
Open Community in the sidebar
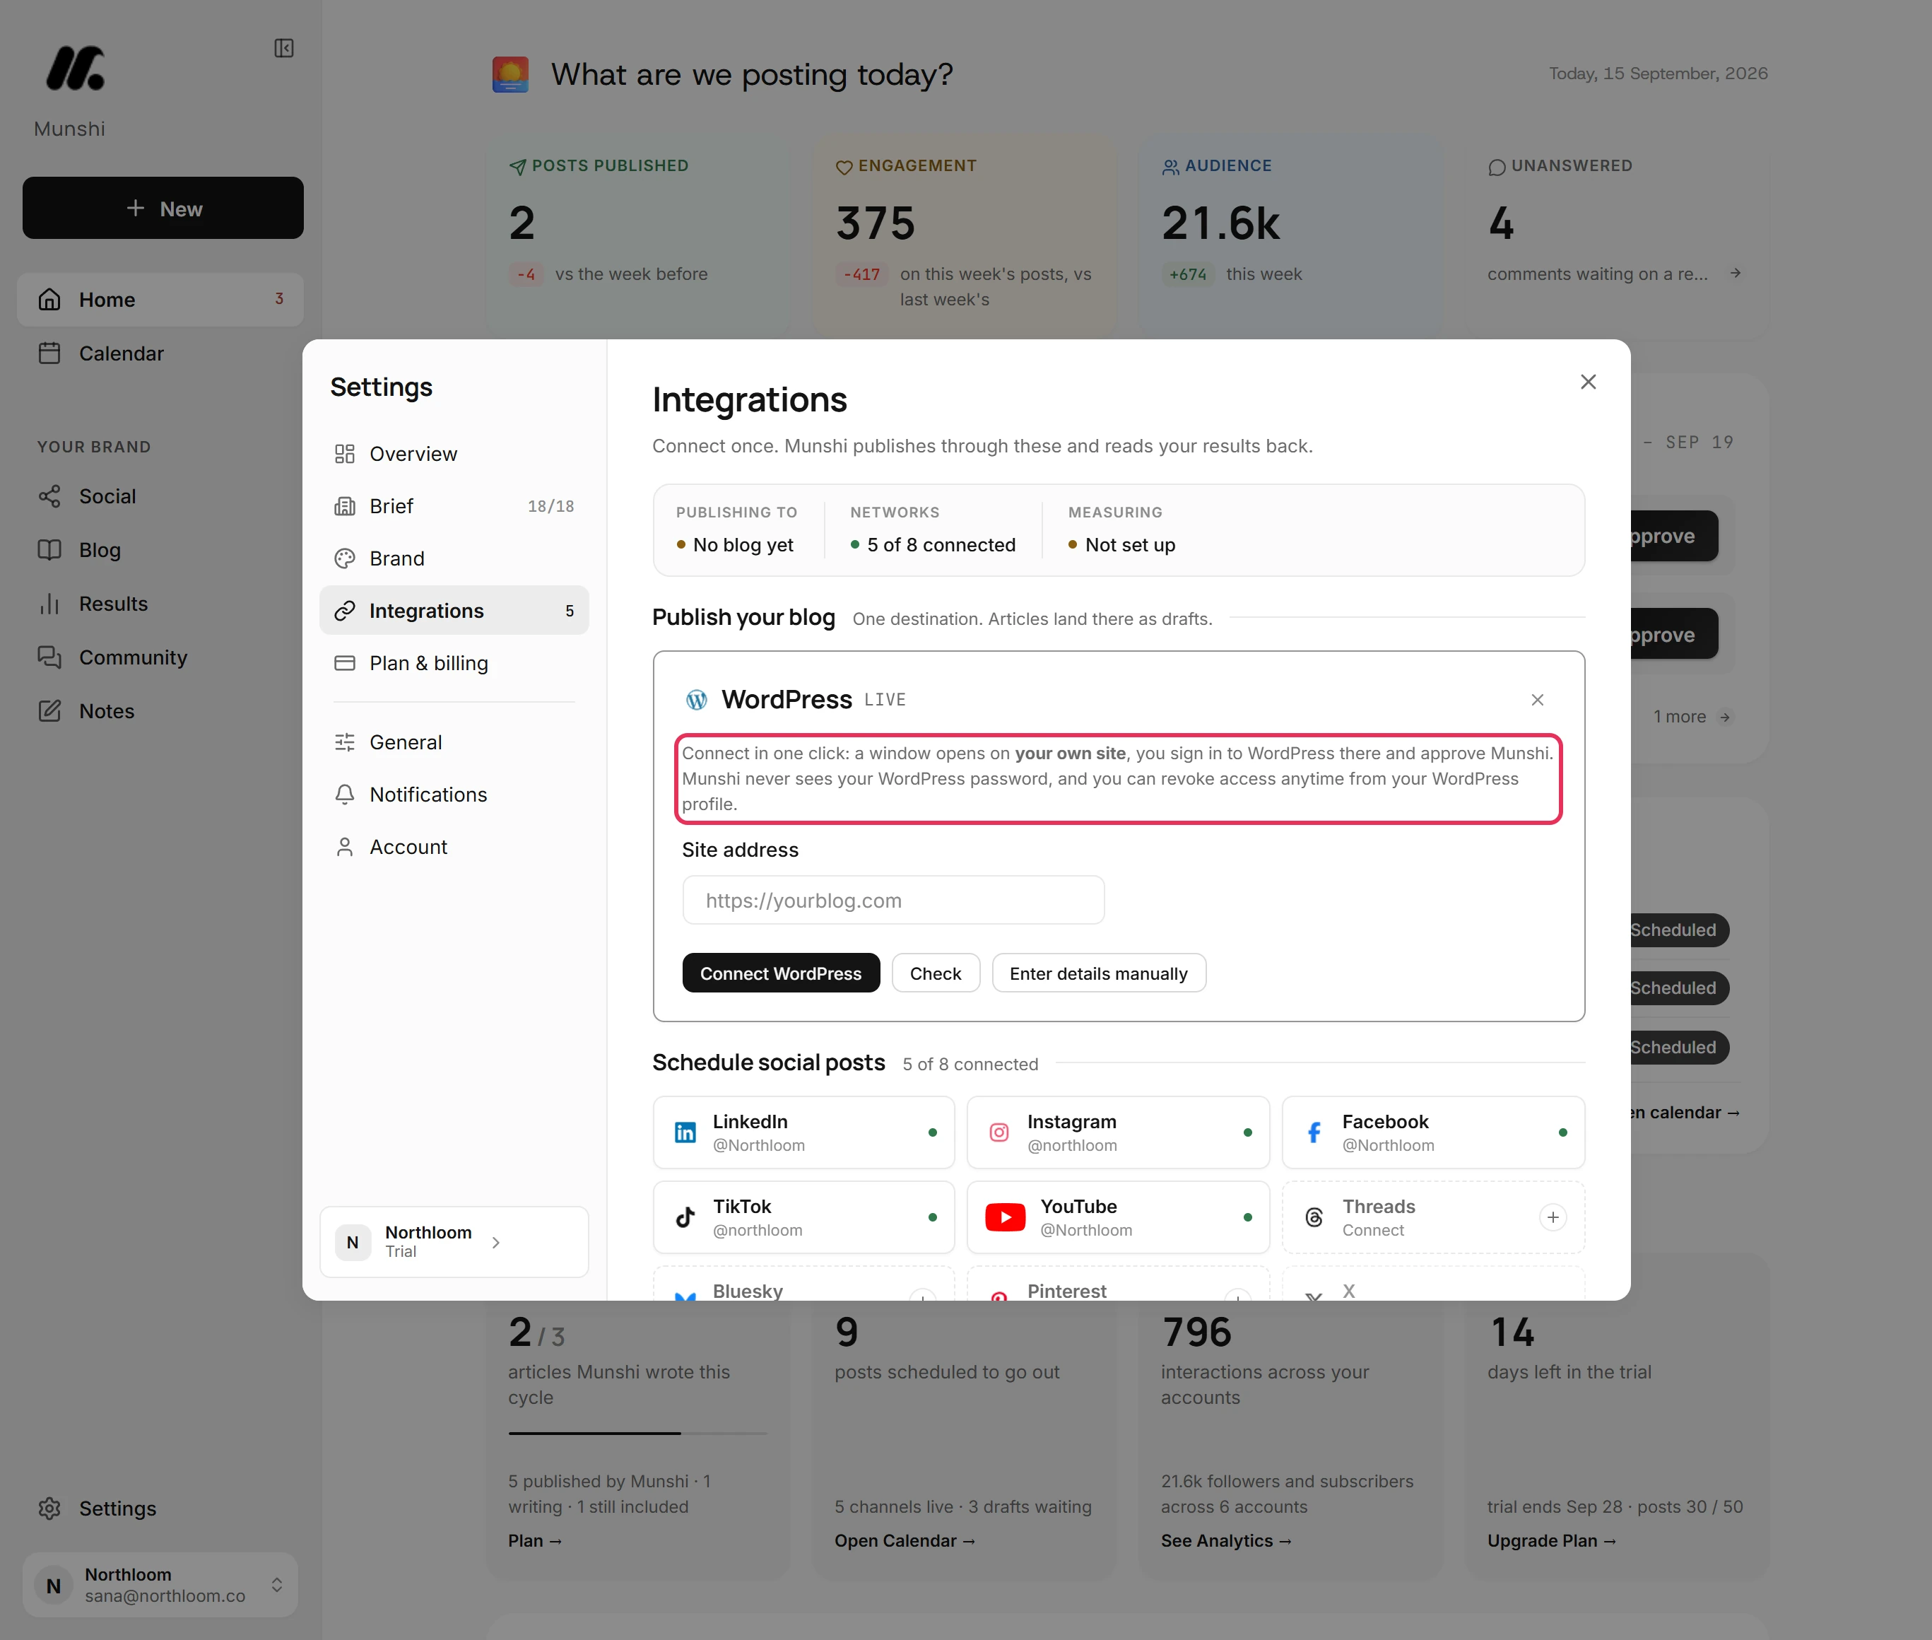160,657
